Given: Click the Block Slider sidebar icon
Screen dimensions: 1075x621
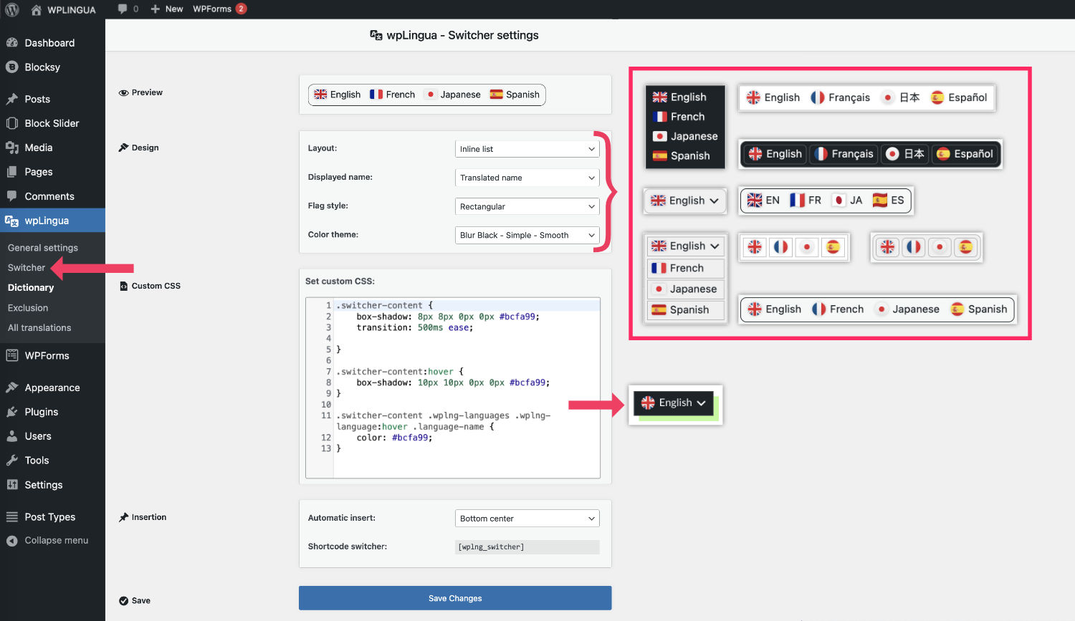Looking at the screenshot, I should pos(12,123).
